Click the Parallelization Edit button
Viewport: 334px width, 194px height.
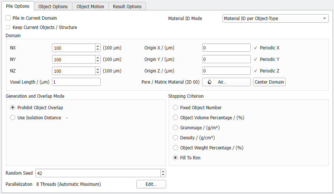click(x=151, y=184)
